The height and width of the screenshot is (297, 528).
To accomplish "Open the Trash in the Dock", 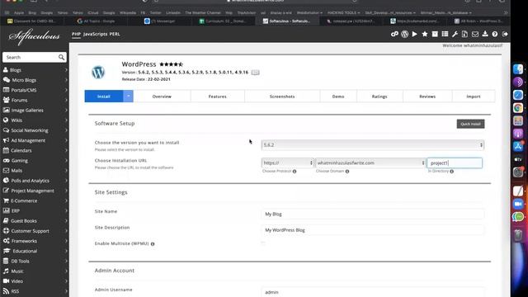I will pyautogui.click(x=518, y=235).
